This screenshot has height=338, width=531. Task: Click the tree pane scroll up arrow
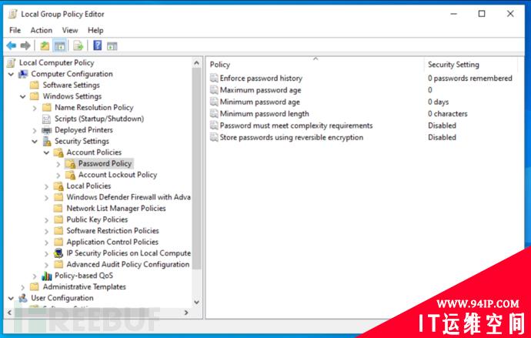(x=197, y=63)
